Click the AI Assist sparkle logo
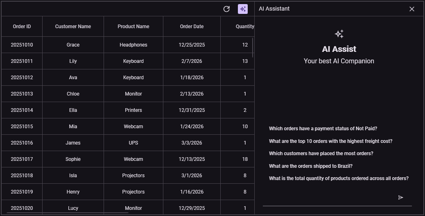The height and width of the screenshot is (216, 425). 339,34
